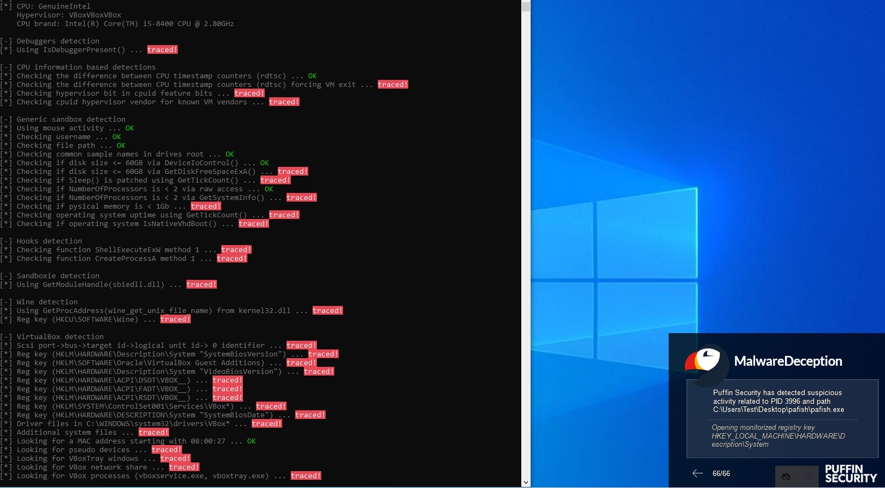
Task: Click the Reg key line for "VideoBiosVersion"
Action: [x=167, y=372]
